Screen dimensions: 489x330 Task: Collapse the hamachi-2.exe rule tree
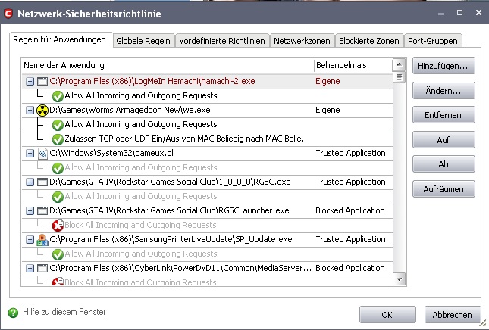pos(30,82)
